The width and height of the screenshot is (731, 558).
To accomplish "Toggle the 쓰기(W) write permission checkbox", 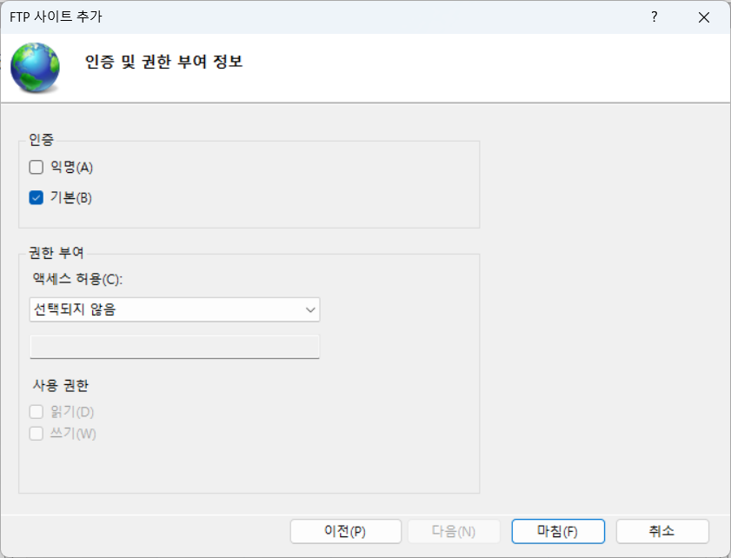I will coord(37,434).
